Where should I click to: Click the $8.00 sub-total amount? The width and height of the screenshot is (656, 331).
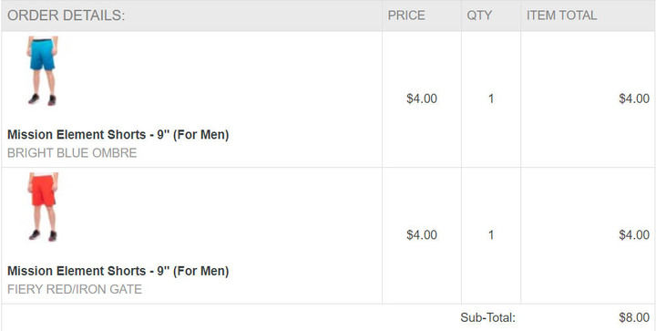pos(634,317)
